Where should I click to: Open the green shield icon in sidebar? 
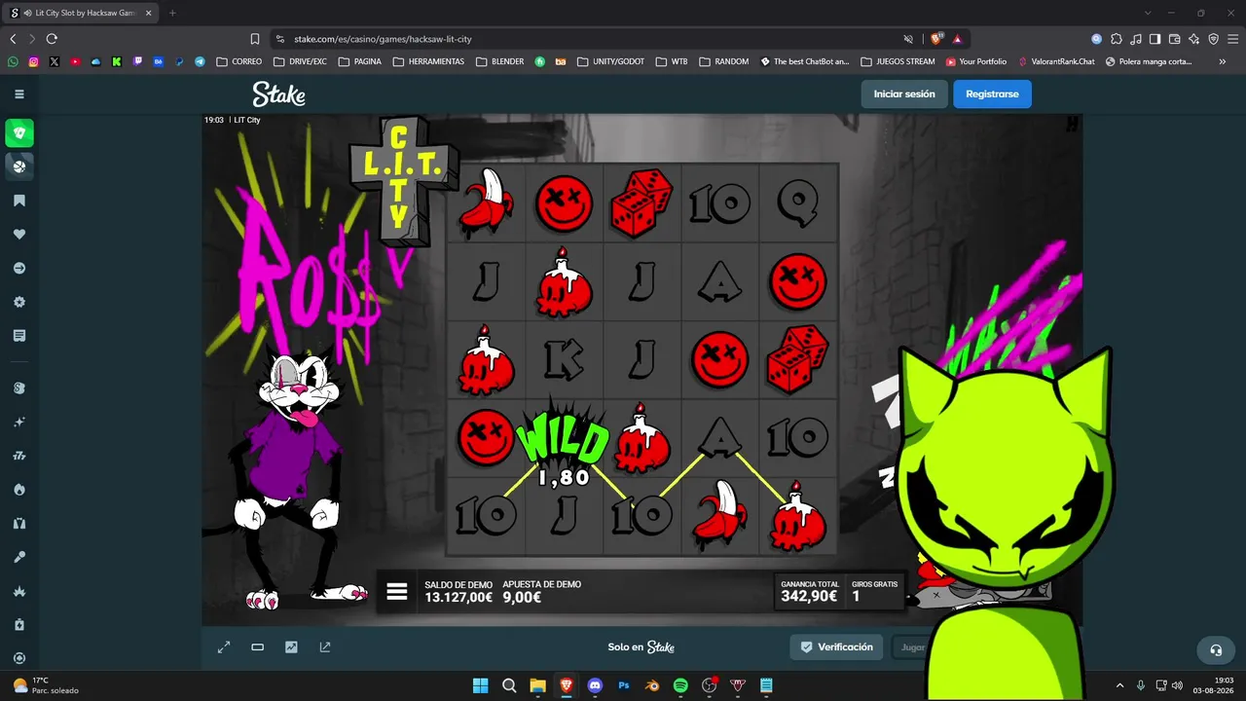(19, 133)
